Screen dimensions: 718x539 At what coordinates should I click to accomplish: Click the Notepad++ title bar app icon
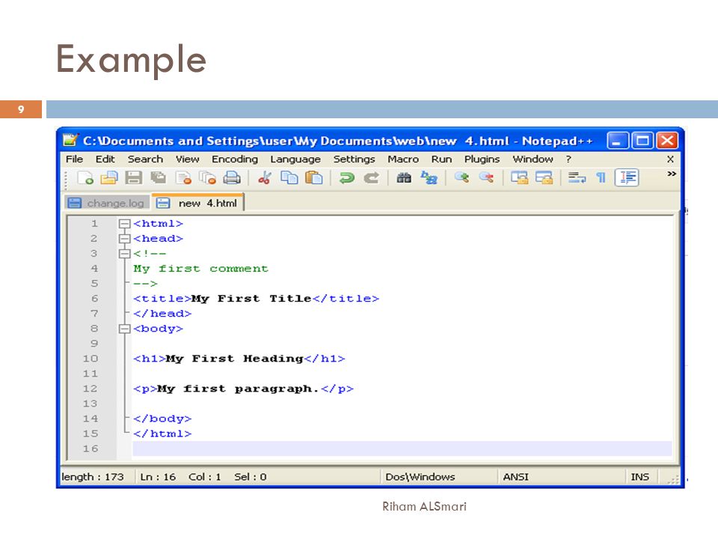coord(70,140)
